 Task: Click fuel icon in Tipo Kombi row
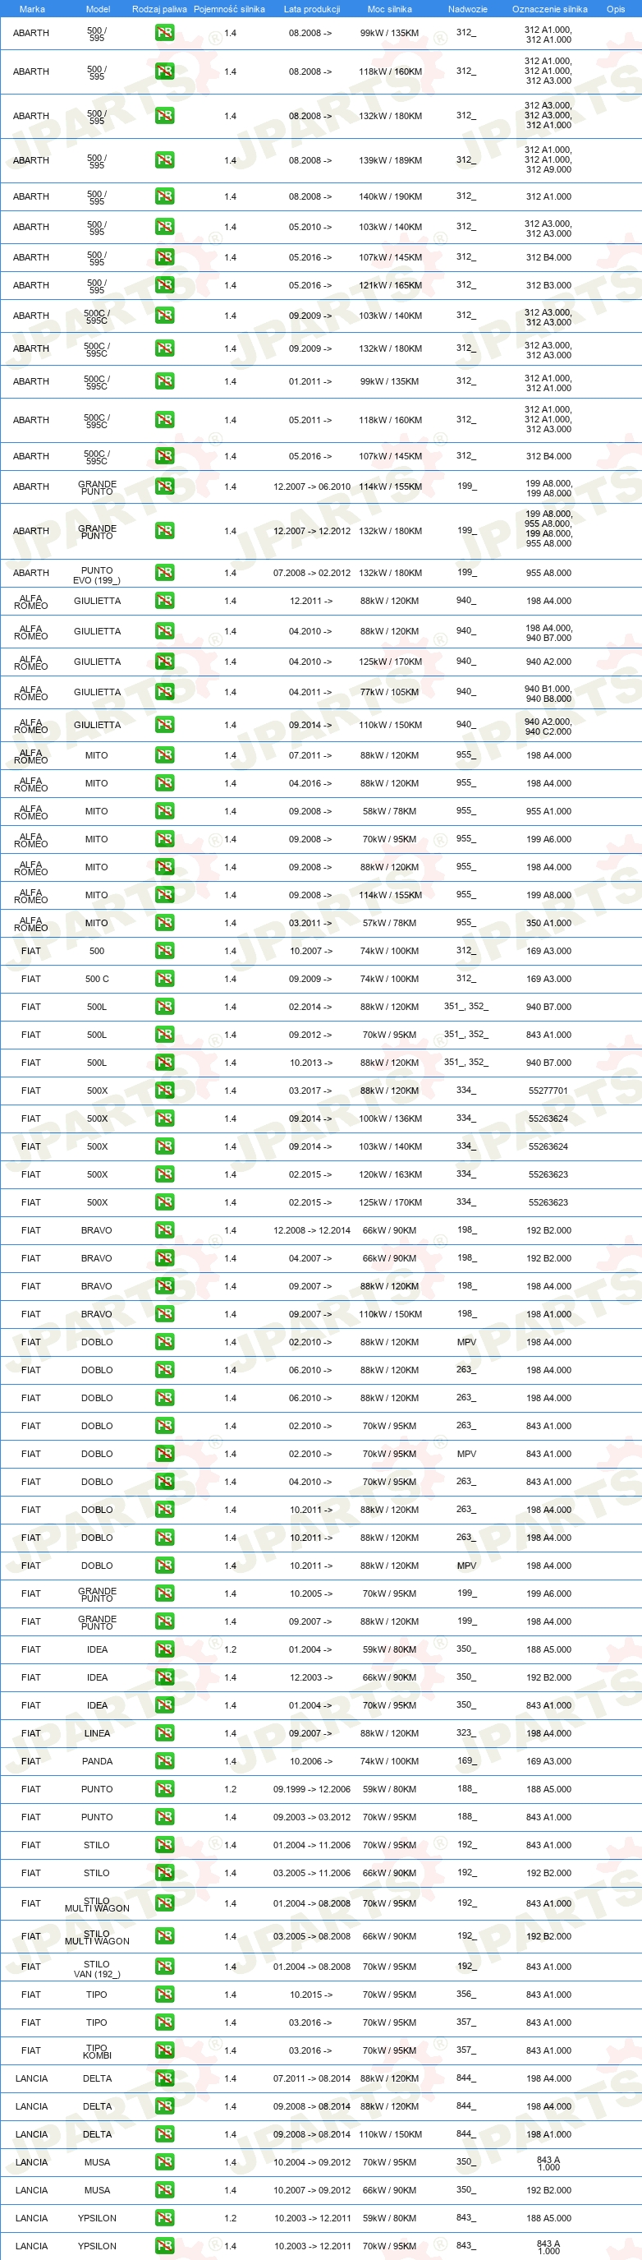click(165, 2051)
